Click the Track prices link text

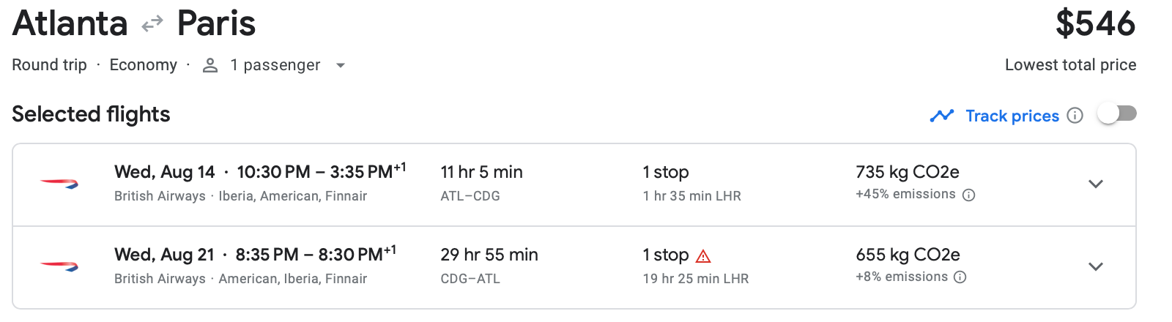(x=1012, y=116)
